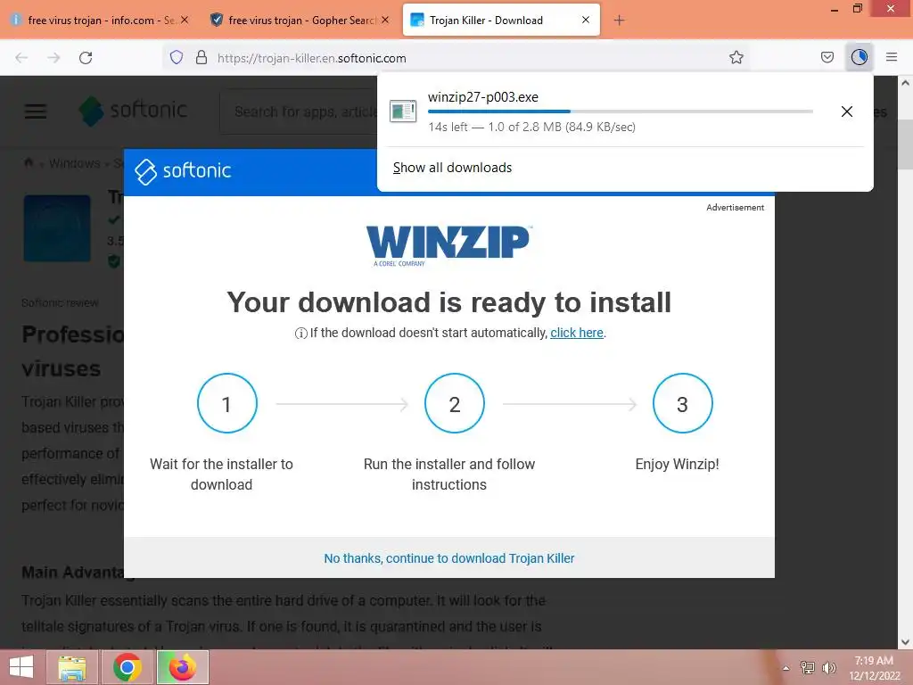
Task: View site security lock info
Action: pyautogui.click(x=202, y=57)
